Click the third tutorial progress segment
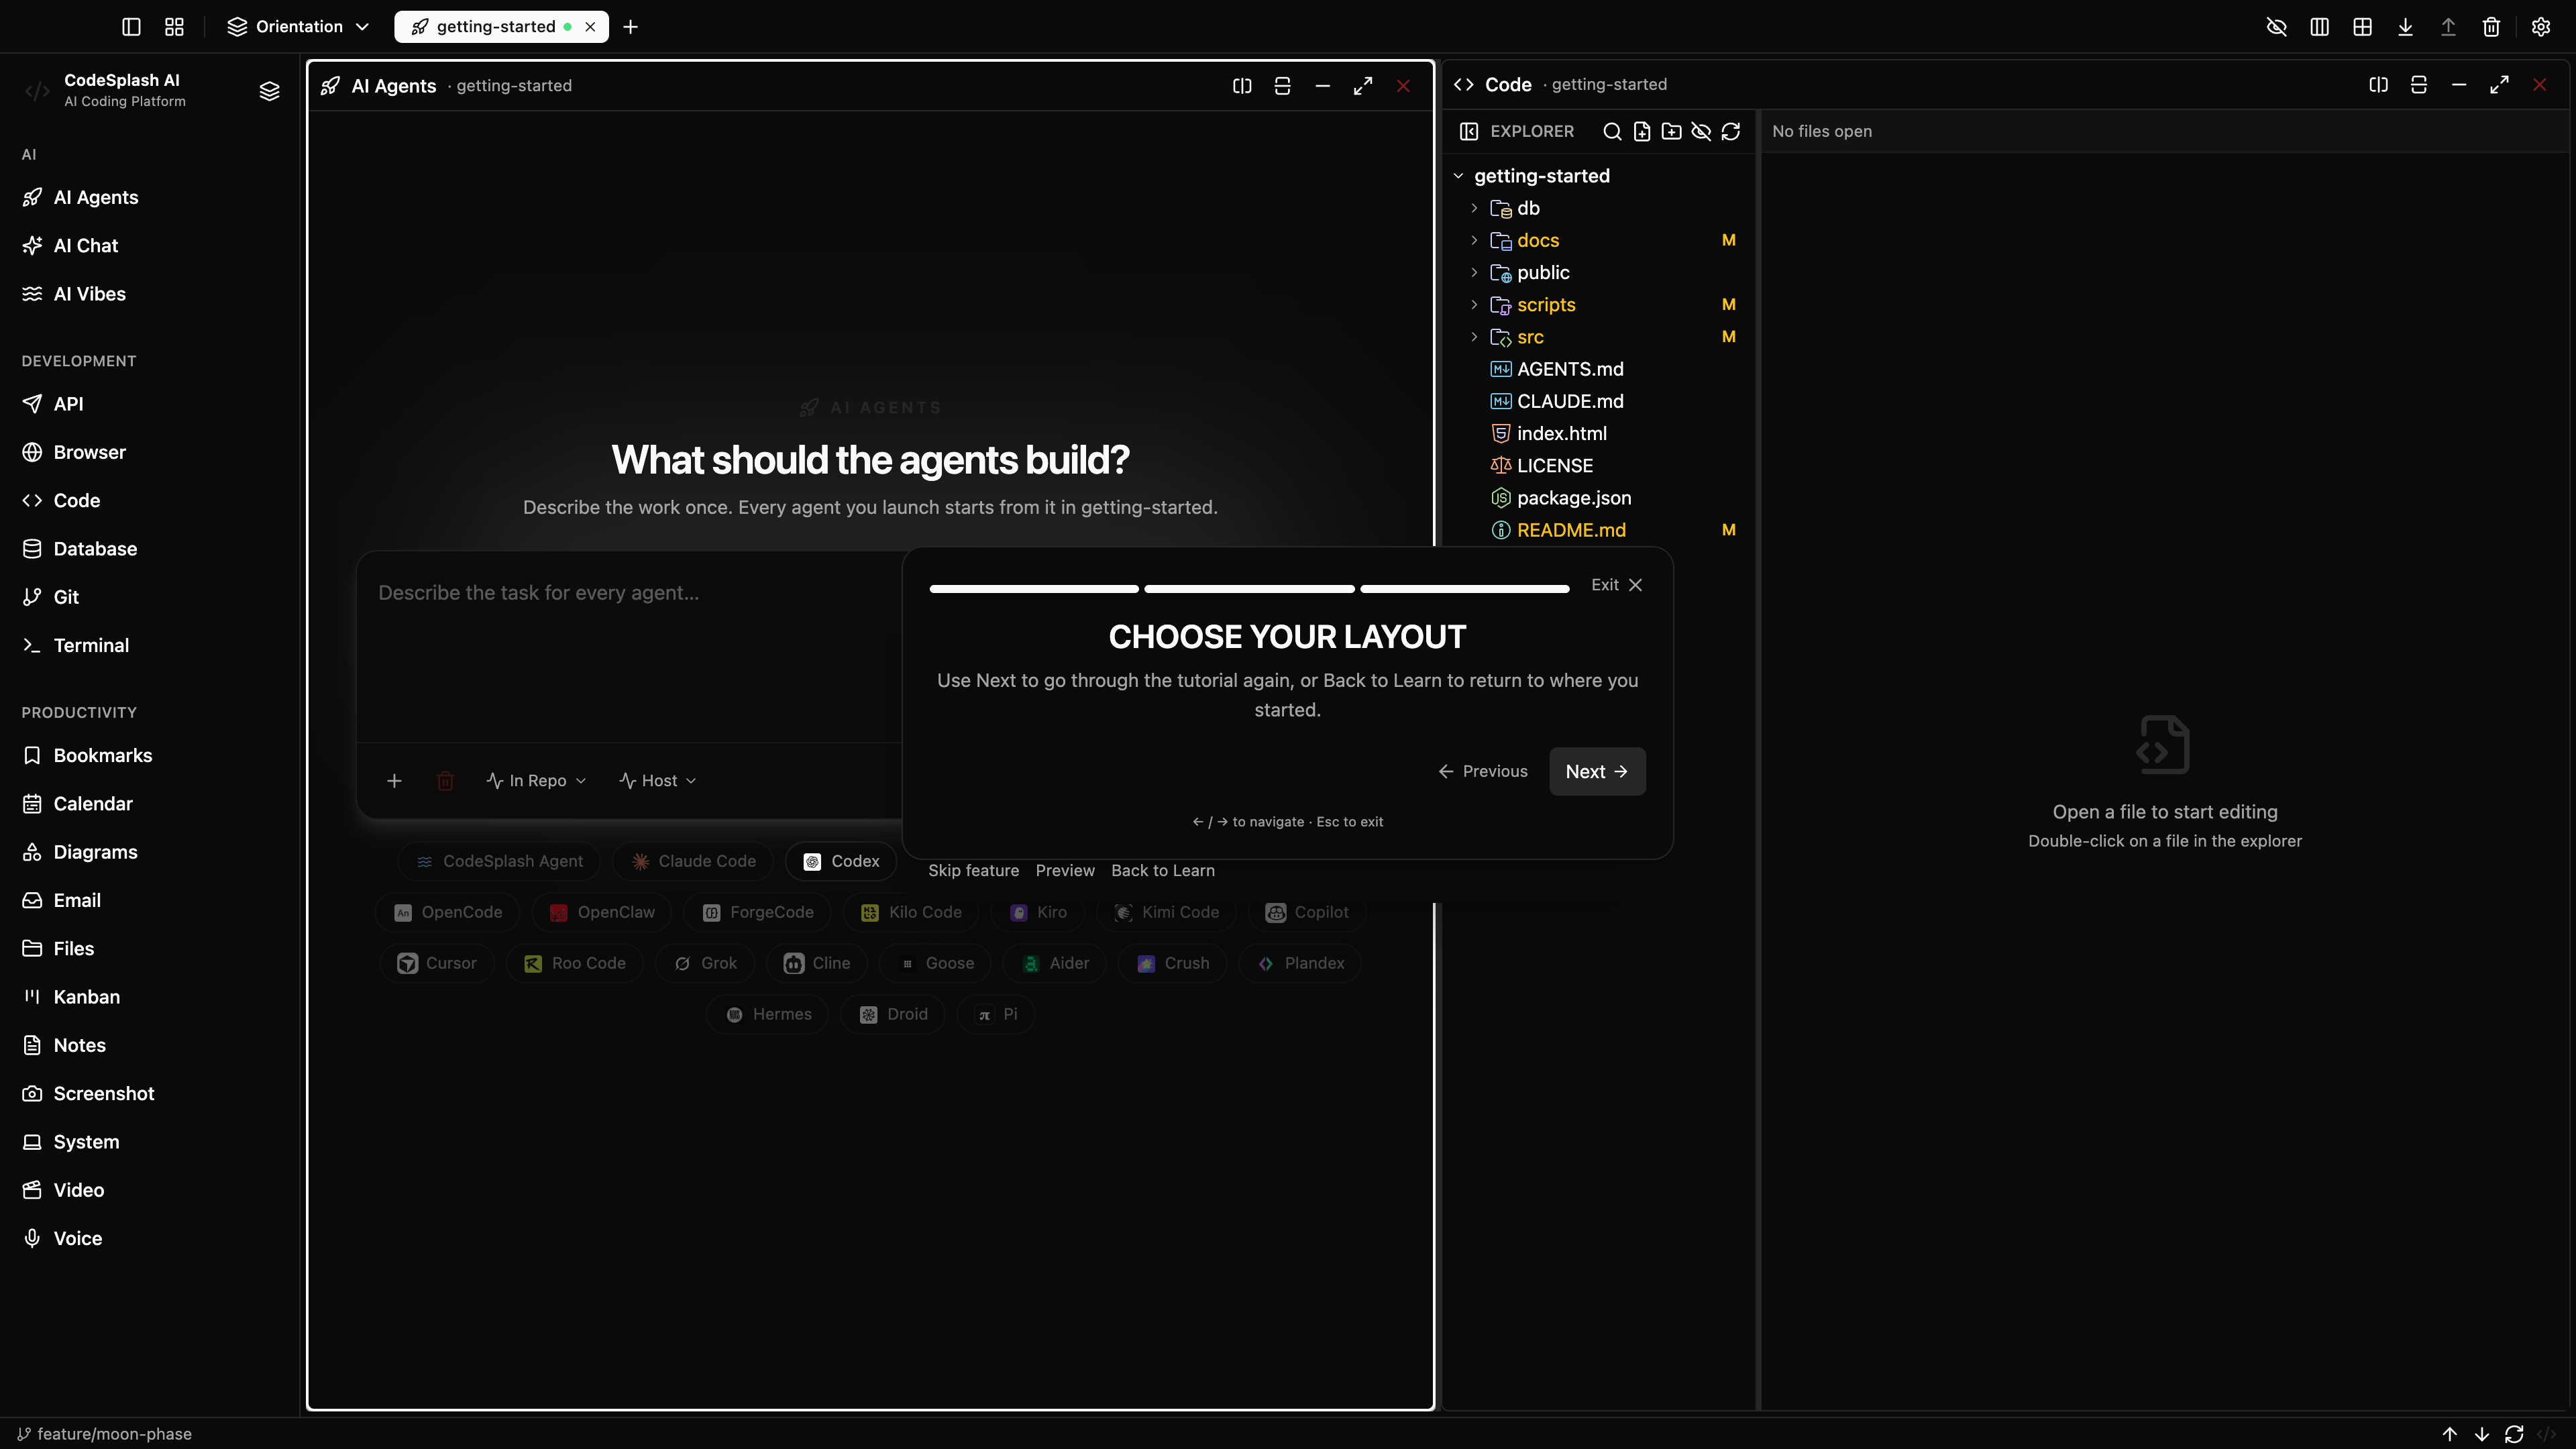2576x1449 pixels. [x=1464, y=589]
